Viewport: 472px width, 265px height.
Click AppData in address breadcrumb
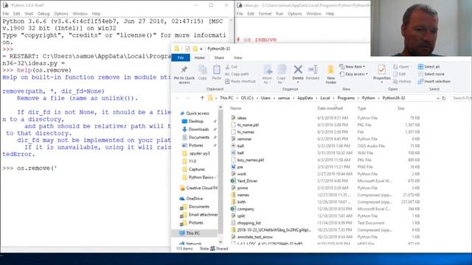click(x=305, y=98)
